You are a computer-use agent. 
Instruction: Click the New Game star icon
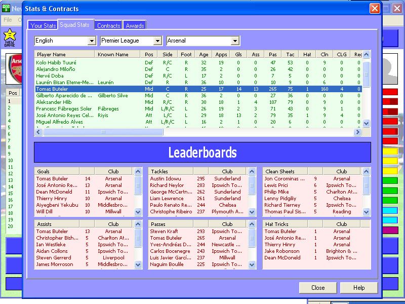coord(9,35)
